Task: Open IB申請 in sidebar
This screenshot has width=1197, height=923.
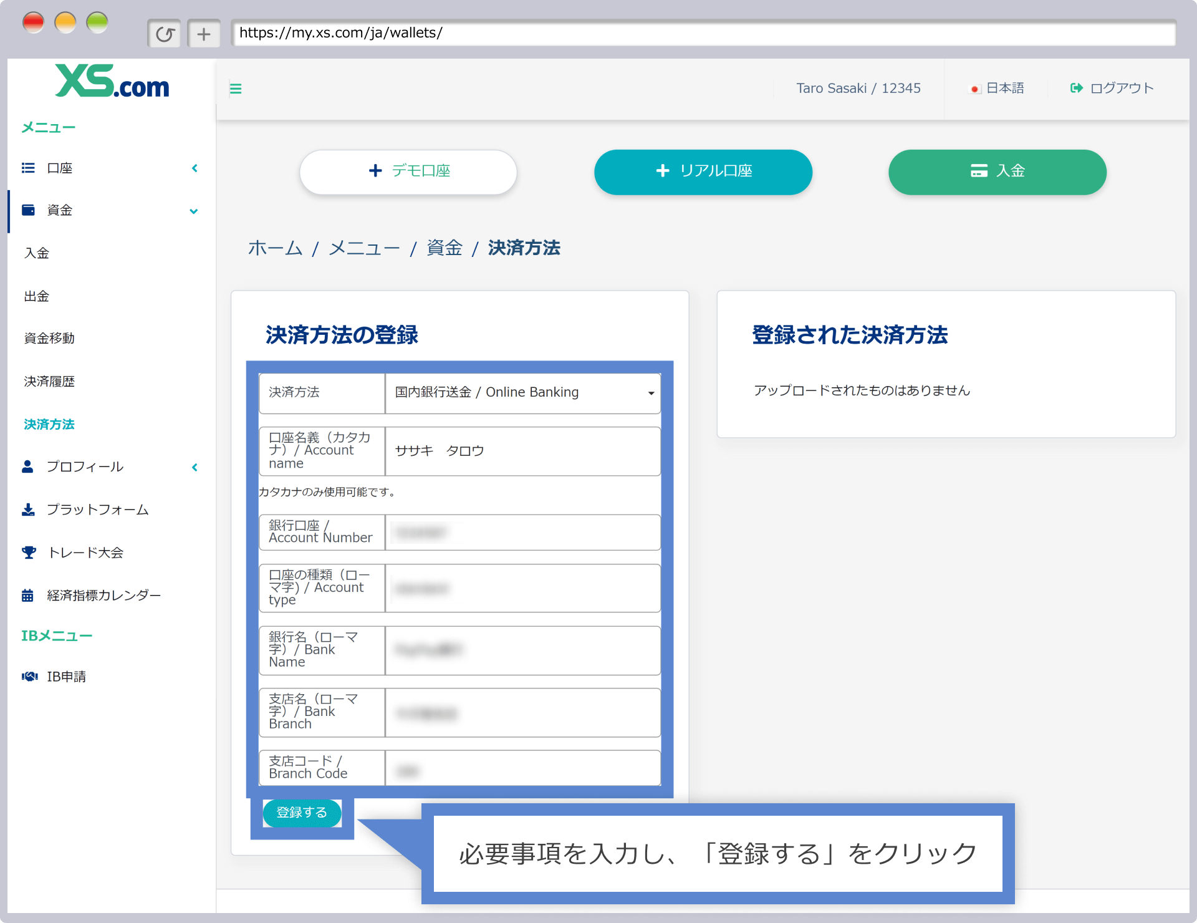Action: tap(67, 677)
